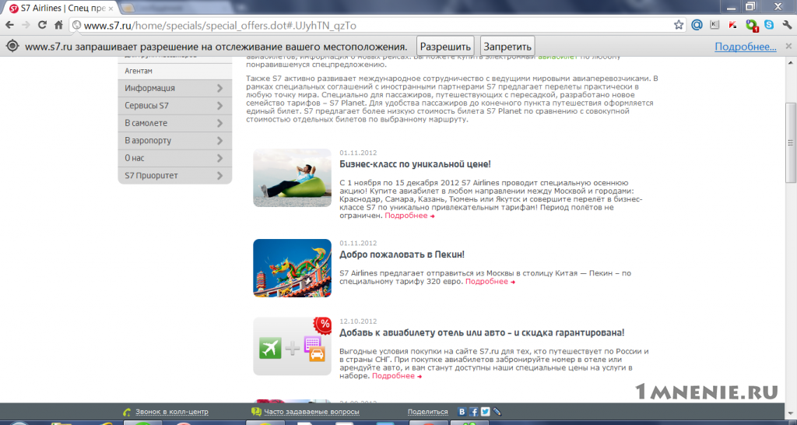Open the Агентам sidebar item

click(175, 71)
